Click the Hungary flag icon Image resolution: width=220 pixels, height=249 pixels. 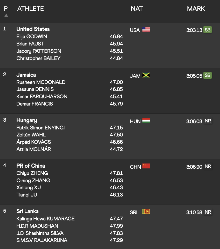tap(146, 121)
